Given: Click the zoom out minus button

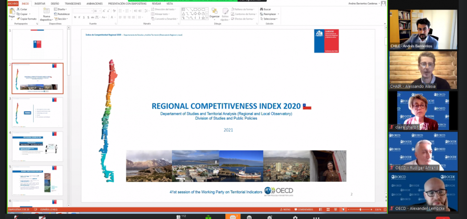Looking at the screenshot, I should click(x=348, y=209).
